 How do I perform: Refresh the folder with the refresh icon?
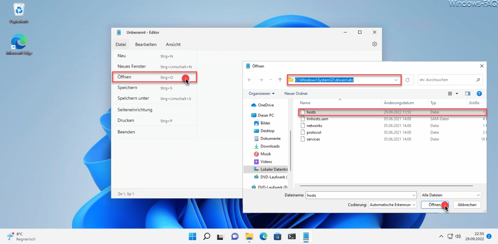408,80
